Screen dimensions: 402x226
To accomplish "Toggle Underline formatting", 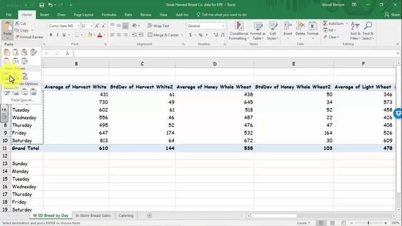I will pos(64,35).
